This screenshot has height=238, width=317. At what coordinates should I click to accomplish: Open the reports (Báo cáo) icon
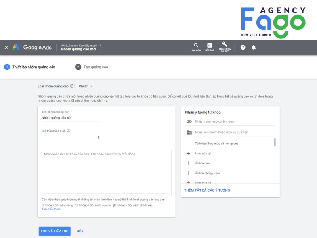tap(210, 47)
